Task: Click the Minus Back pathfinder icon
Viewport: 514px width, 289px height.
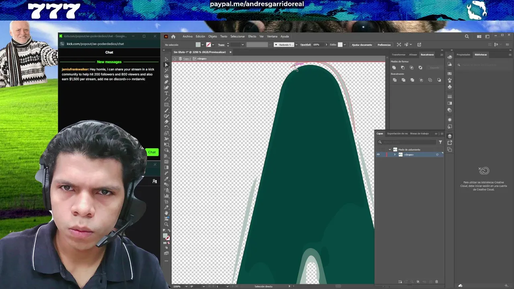Action: [x=439, y=80]
